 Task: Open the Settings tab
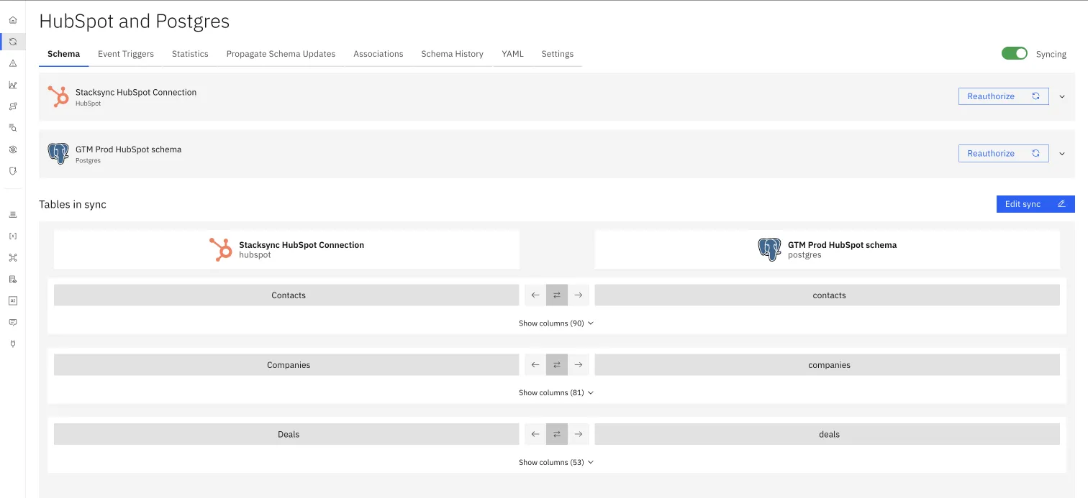(558, 54)
